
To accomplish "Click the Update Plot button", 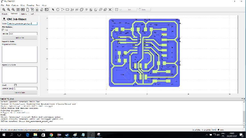I will click(x=20, y=38).
